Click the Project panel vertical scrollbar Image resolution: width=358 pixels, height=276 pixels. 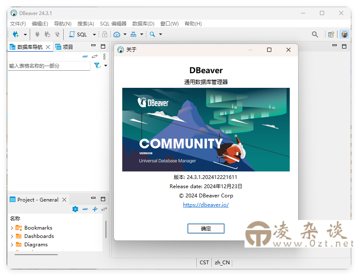(x=106, y=229)
